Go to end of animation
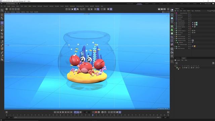The width and height of the screenshot is (215, 121). tap(71, 112)
